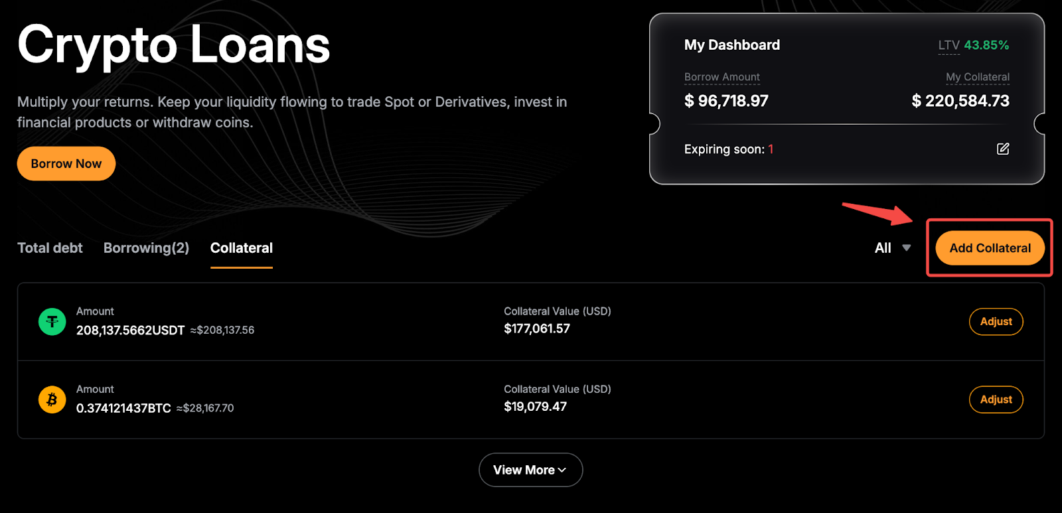Click the My Collateral label
1062x513 pixels.
coord(977,77)
